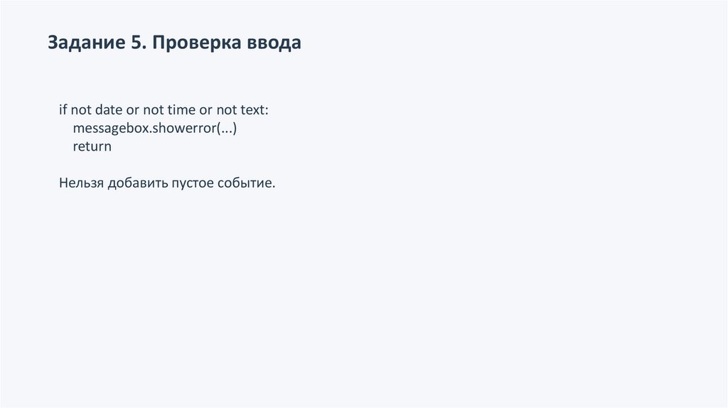This screenshot has width=728, height=408.
Task: Click the "if" keyword in the code
Action: [63, 110]
